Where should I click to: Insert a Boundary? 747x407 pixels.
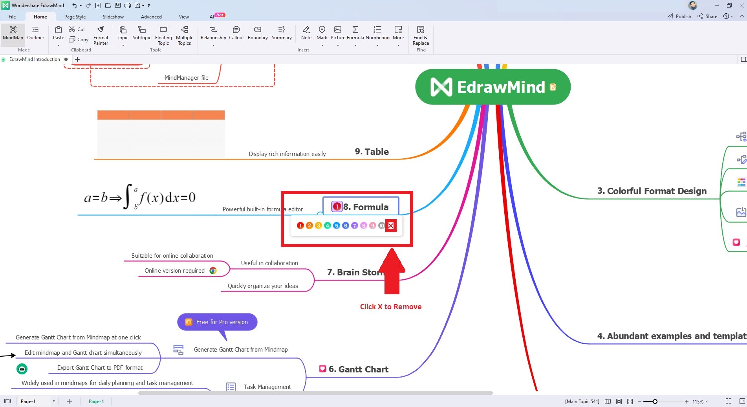point(258,33)
